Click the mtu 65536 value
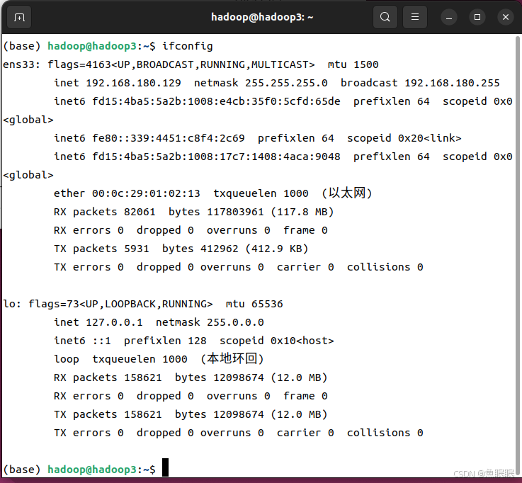 coord(267,304)
